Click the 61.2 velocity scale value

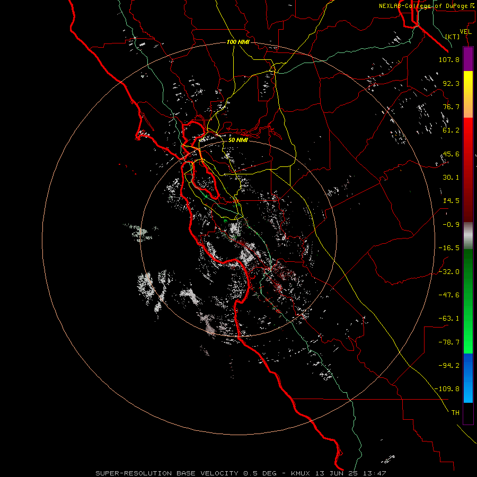point(451,130)
